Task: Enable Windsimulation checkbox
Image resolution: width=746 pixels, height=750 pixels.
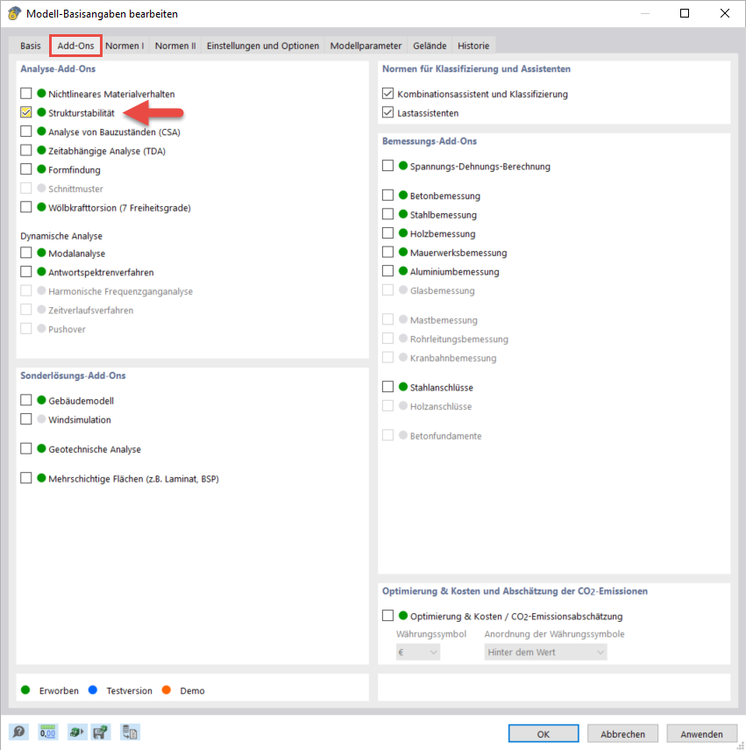Action: pyautogui.click(x=26, y=419)
